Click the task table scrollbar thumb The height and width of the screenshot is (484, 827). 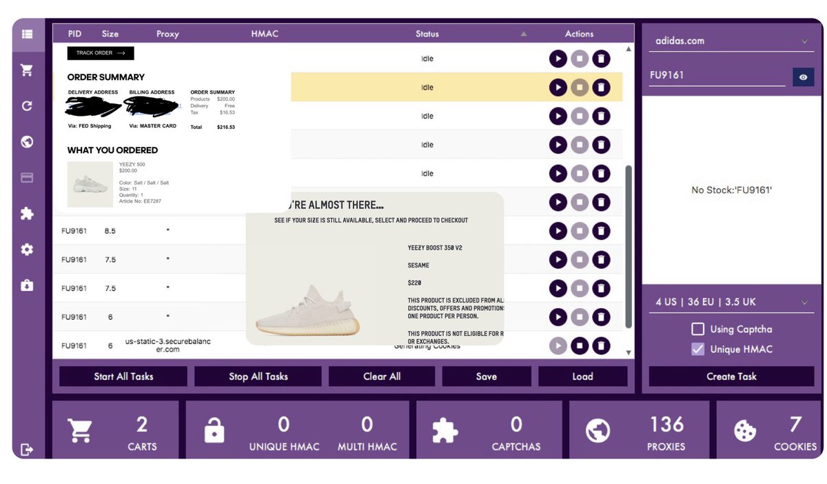click(x=628, y=247)
